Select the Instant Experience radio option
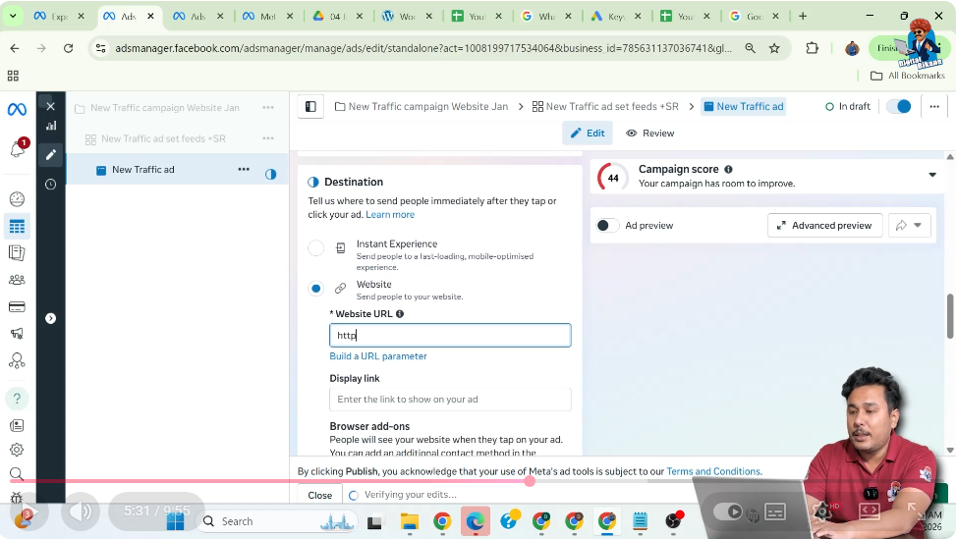Screen dimensions: 957x539 pyautogui.click(x=315, y=248)
